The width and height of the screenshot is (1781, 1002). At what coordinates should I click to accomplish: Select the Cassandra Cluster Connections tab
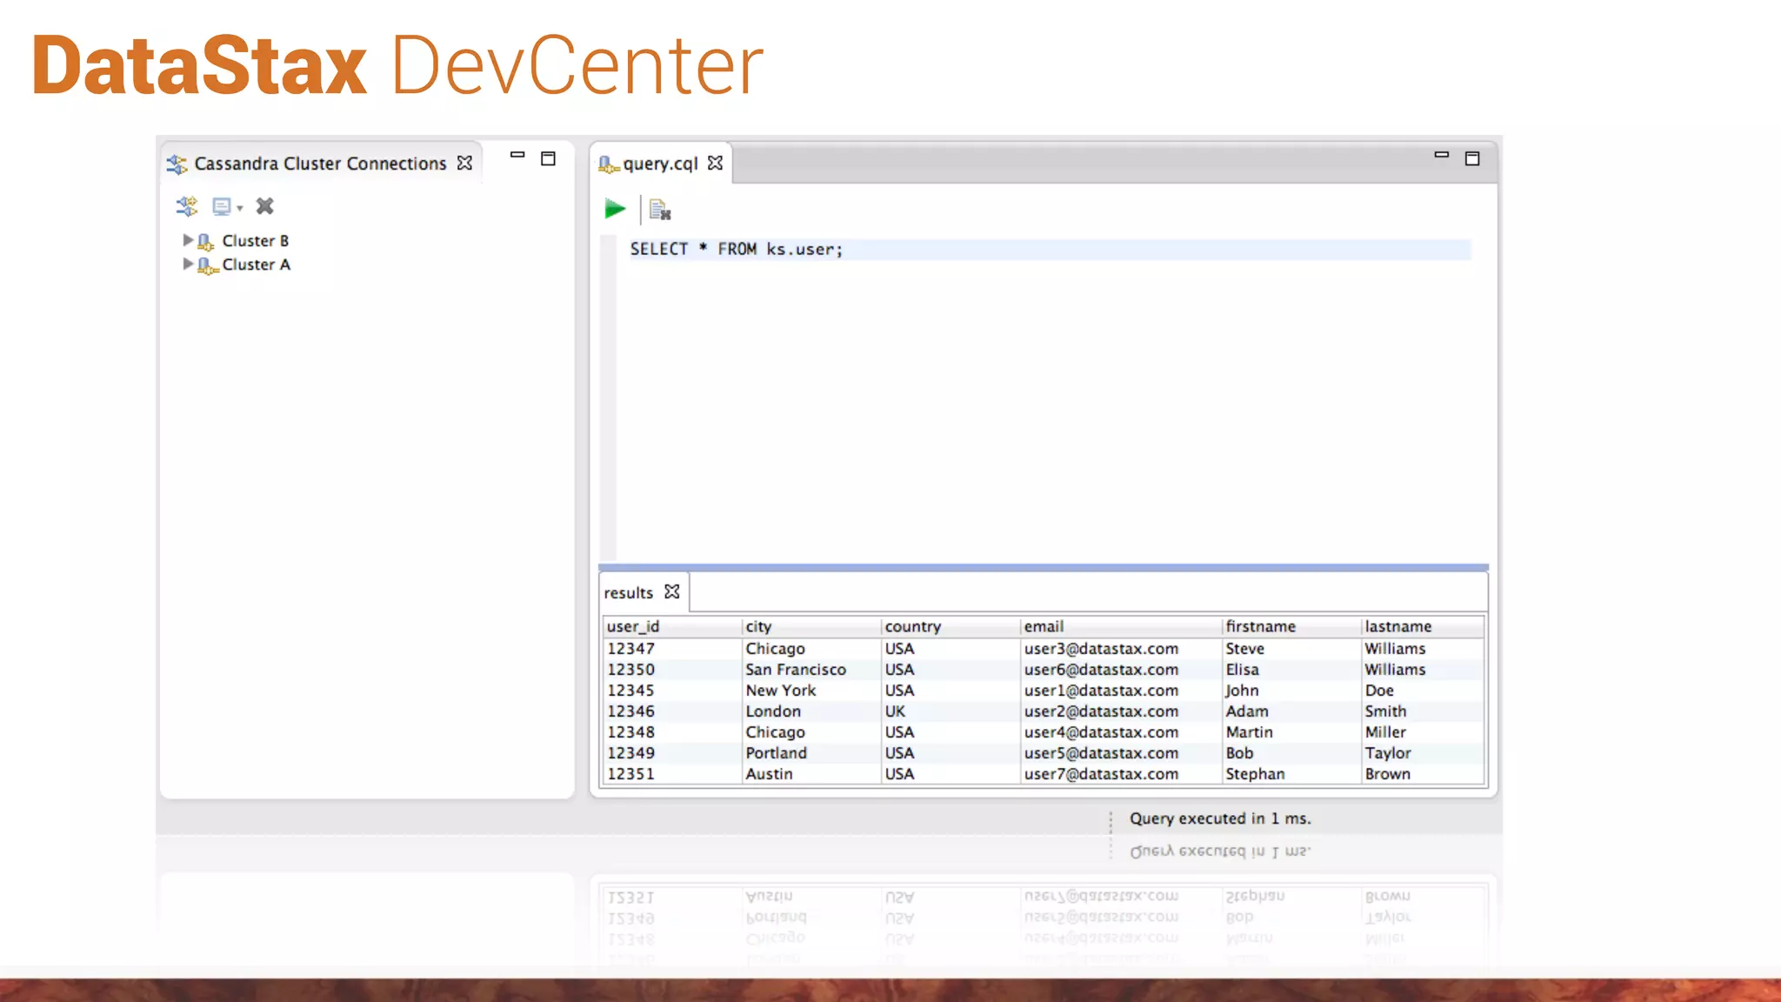[x=320, y=164]
